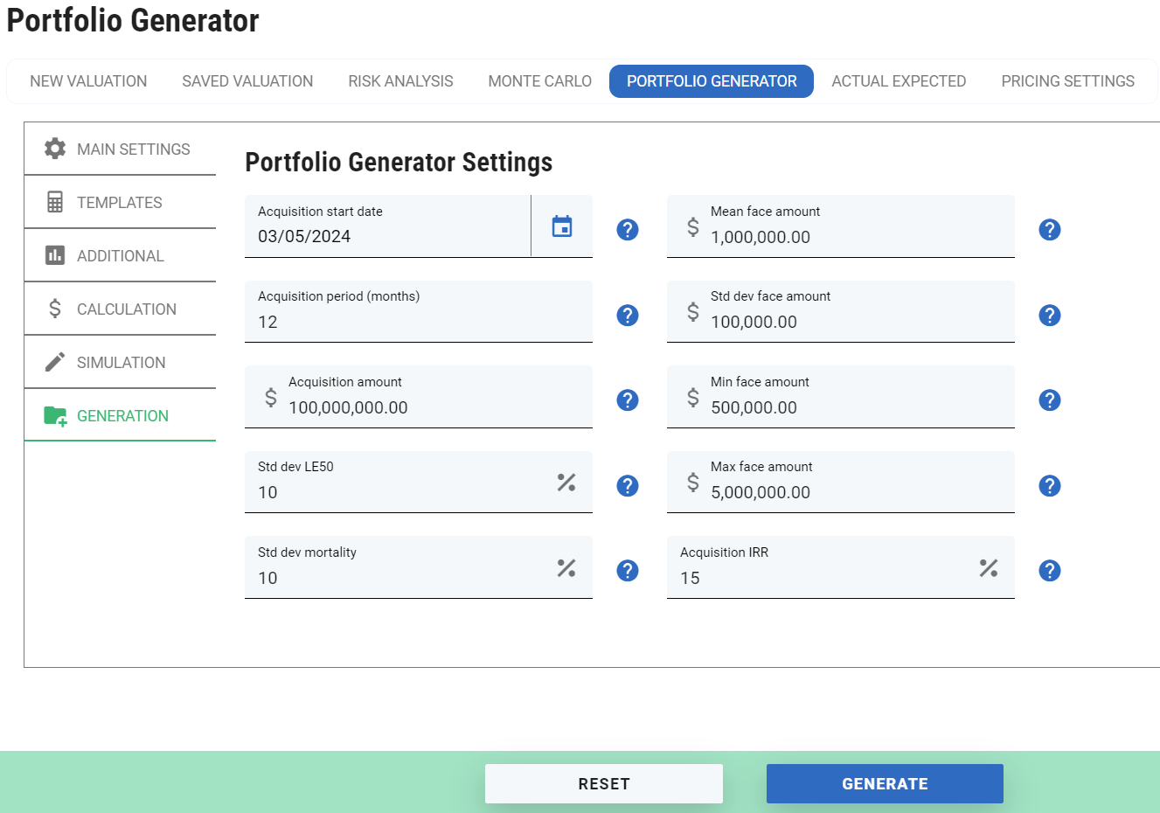The height and width of the screenshot is (813, 1160).
Task: Click help icon beside Acquisition start date
Action: 627,230
